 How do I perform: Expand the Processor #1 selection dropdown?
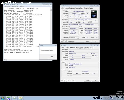[x=78, y=38]
